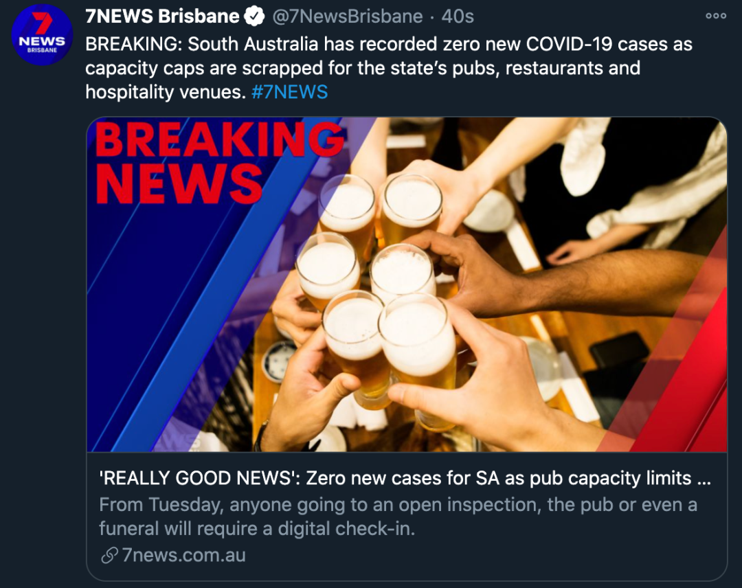Click the red 7 logo in avatar
Viewport: 742px width, 588px height.
tap(42, 23)
